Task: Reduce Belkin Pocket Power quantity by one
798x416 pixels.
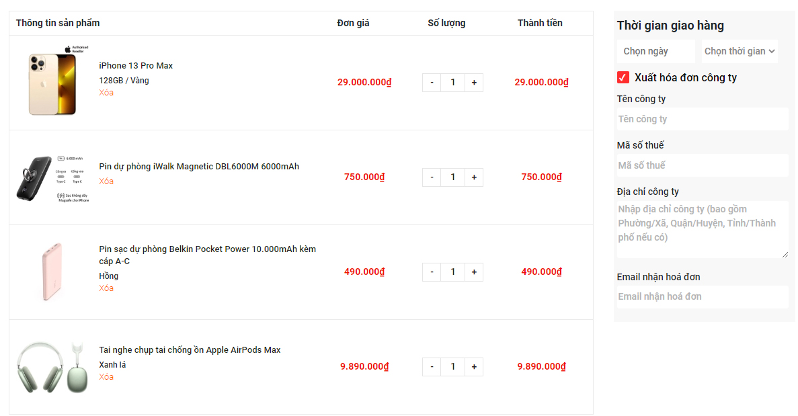Action: [x=432, y=272]
